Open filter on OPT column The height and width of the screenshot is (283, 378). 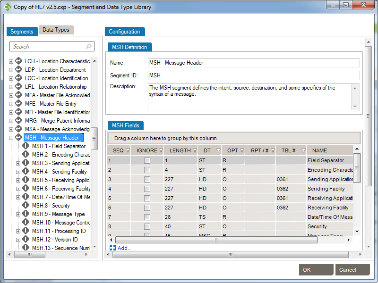pyautogui.click(x=242, y=150)
